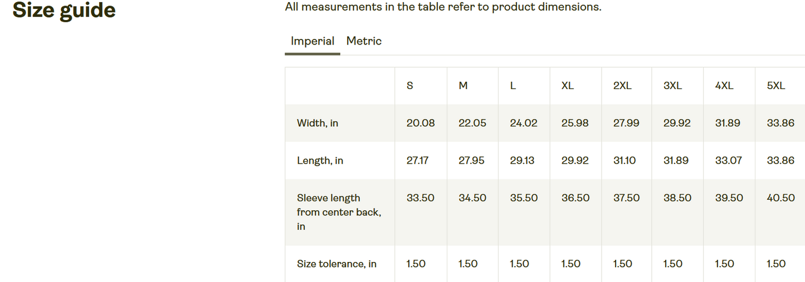Viewport: 805px width, 282px height.
Task: Click the 27.17 length value for size S
Action: [418, 161]
